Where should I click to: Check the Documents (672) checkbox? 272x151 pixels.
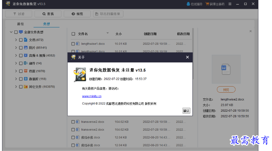[21, 40]
